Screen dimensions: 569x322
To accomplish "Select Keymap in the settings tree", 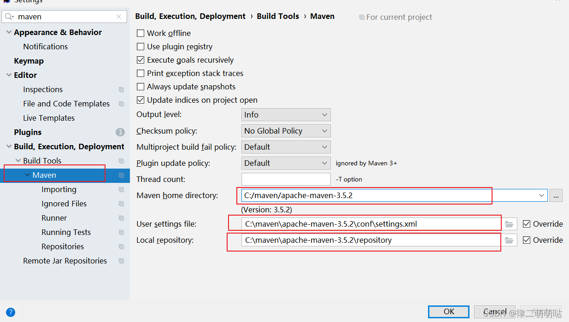I will point(29,61).
